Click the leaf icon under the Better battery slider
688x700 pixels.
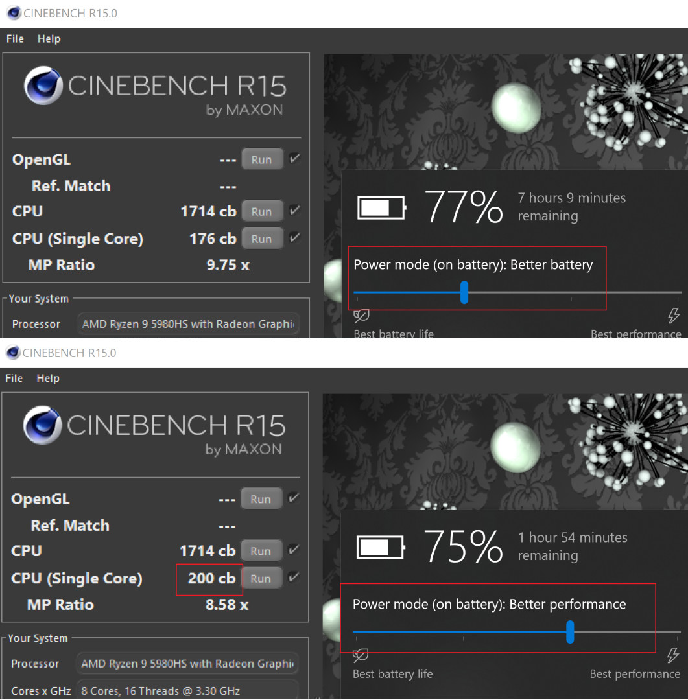[x=361, y=316]
